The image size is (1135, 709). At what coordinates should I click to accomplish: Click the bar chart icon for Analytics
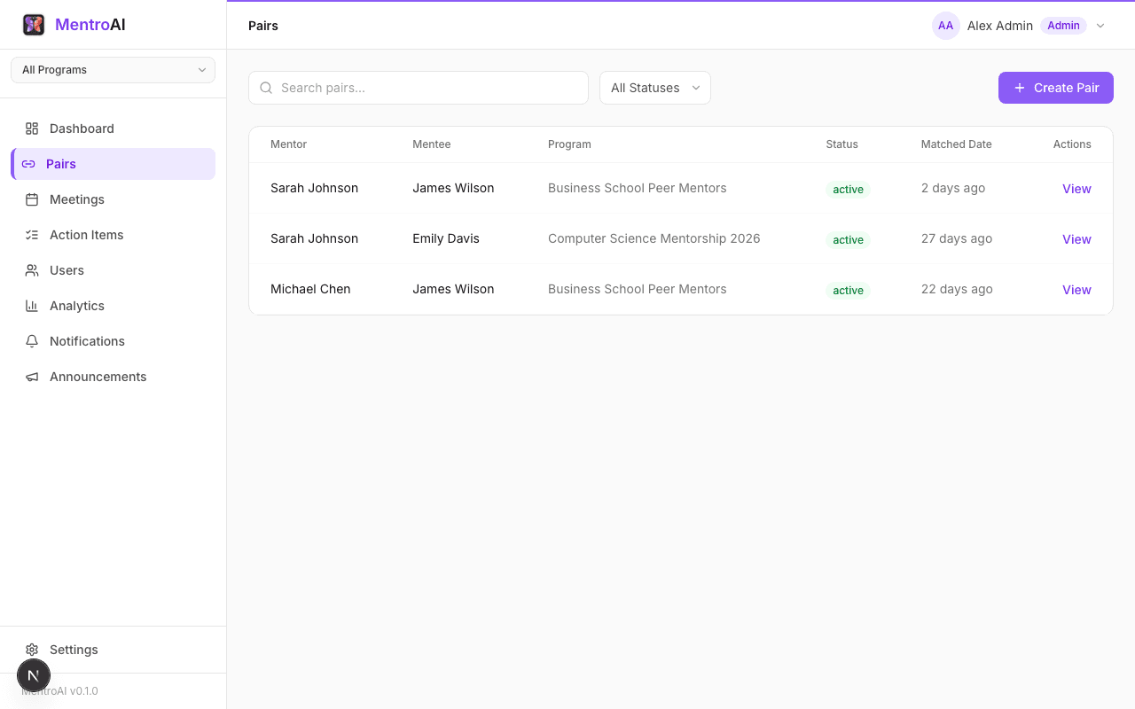(x=32, y=306)
